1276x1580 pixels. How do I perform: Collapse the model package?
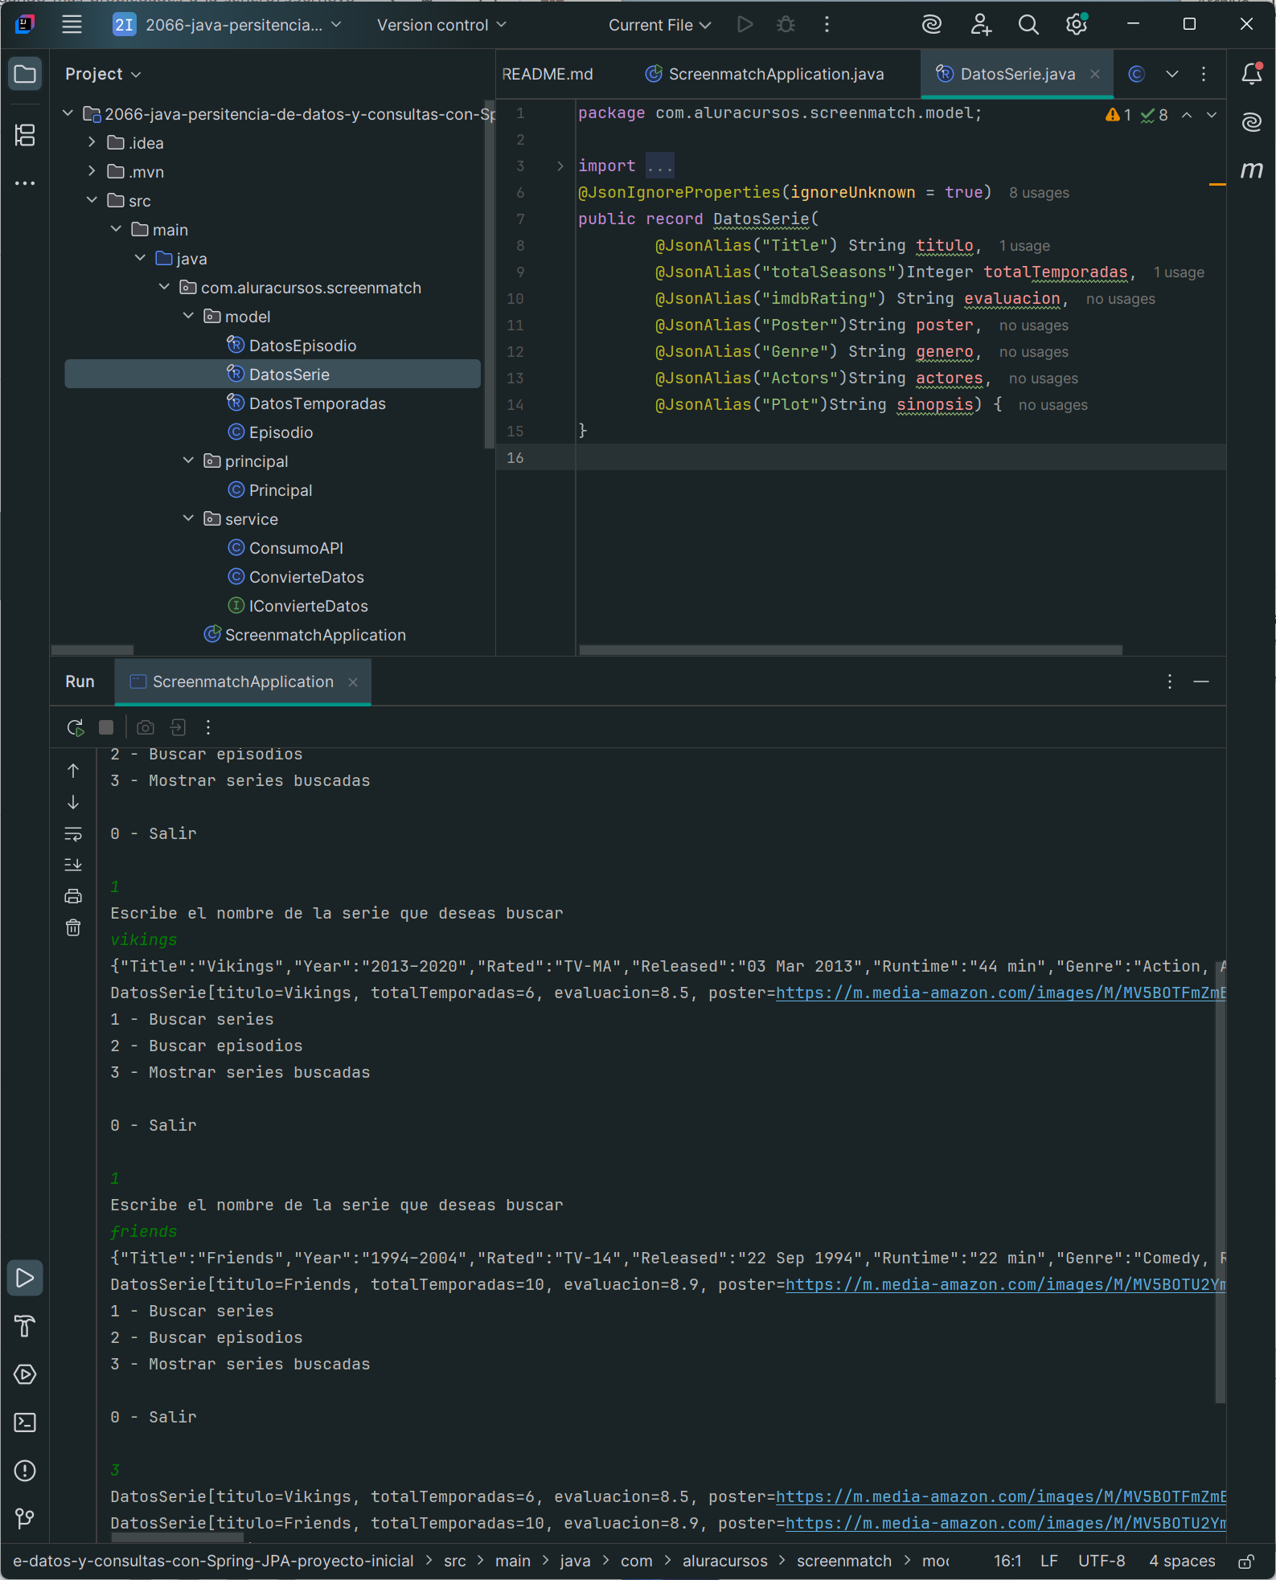click(x=188, y=317)
